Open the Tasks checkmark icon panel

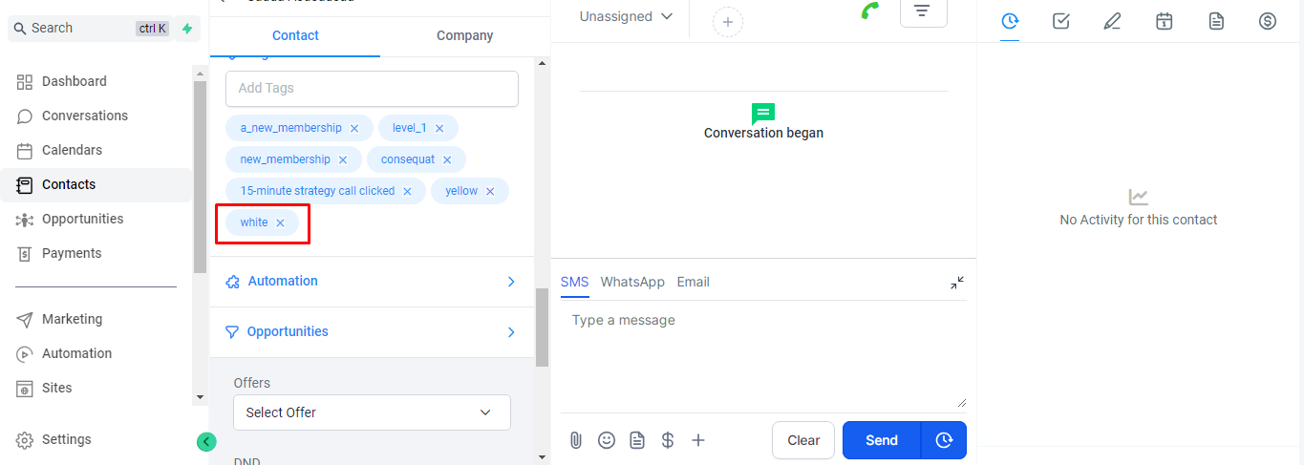coord(1060,21)
